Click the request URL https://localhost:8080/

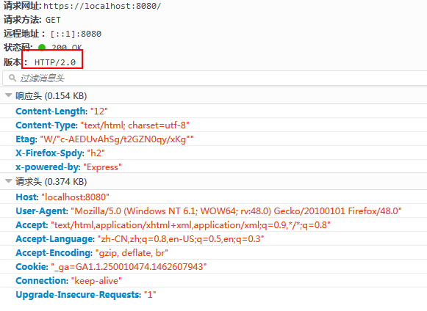(x=102, y=6)
